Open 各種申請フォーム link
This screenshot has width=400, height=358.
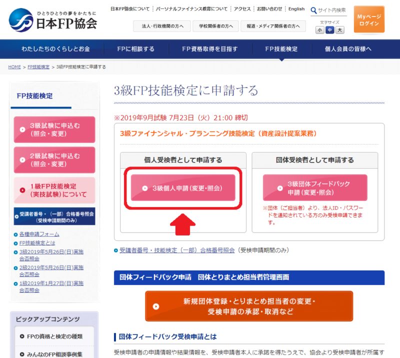(39, 234)
